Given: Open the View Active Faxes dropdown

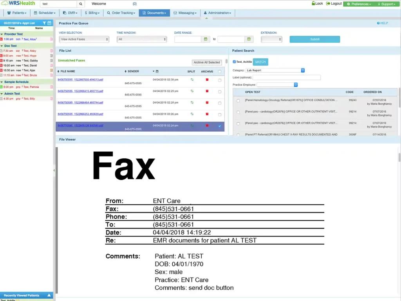Looking at the screenshot, I should [84, 39].
